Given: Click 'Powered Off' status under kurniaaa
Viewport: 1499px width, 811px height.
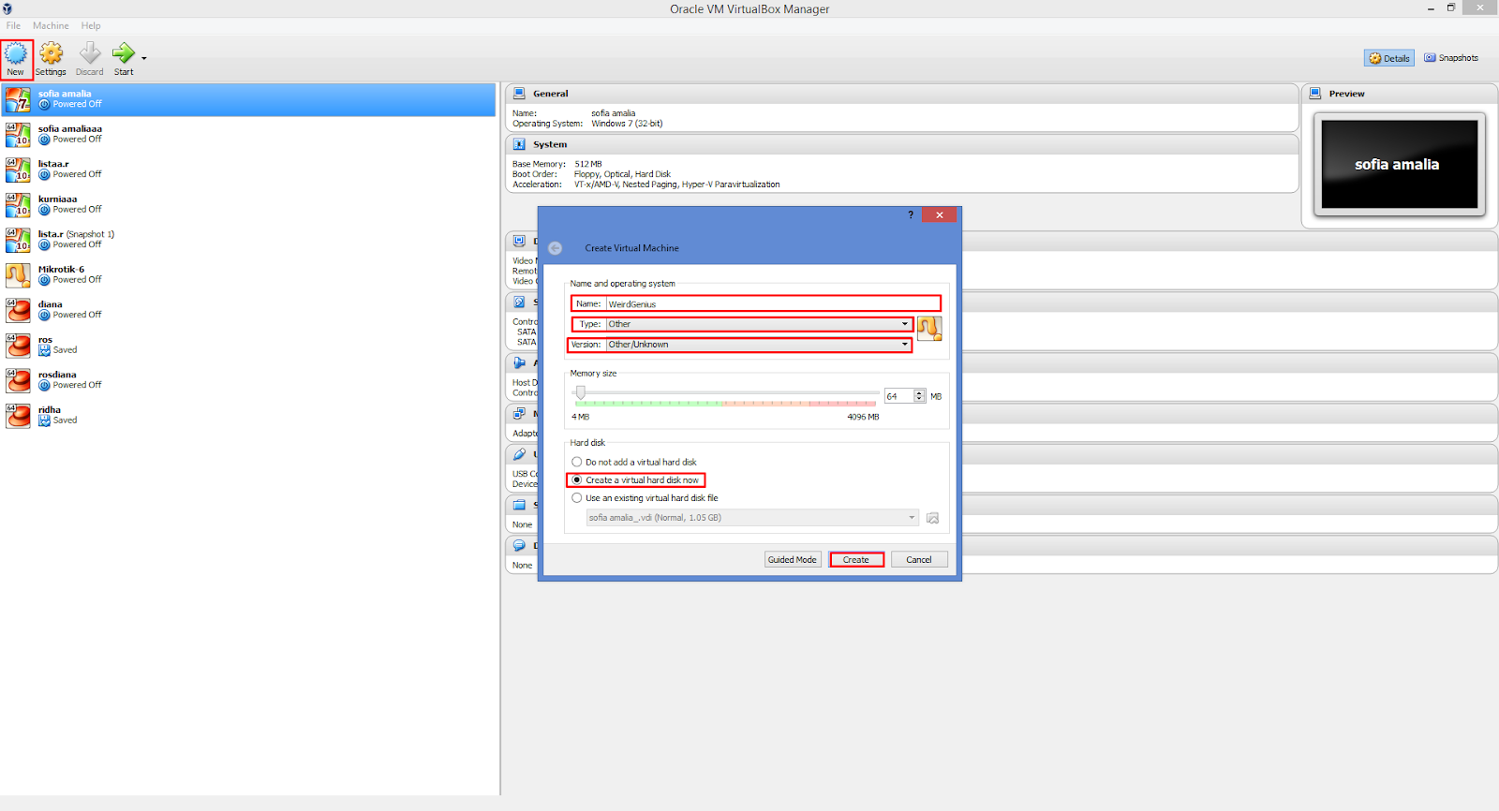Looking at the screenshot, I should click(77, 210).
